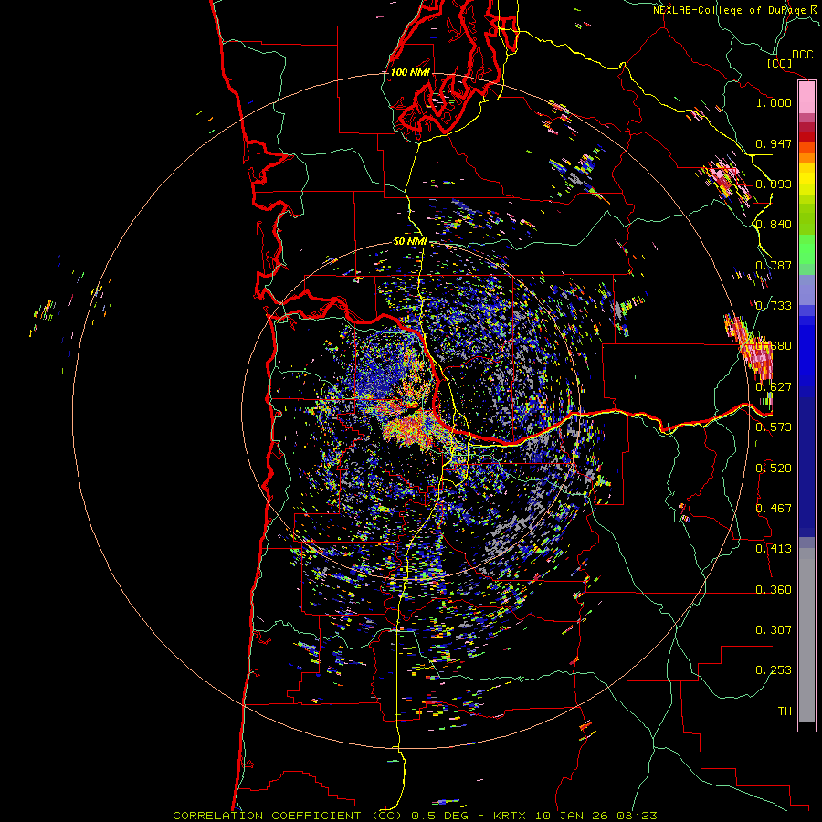822x822 pixels.
Task: Click the 0.947 legend value
Action: click(774, 143)
